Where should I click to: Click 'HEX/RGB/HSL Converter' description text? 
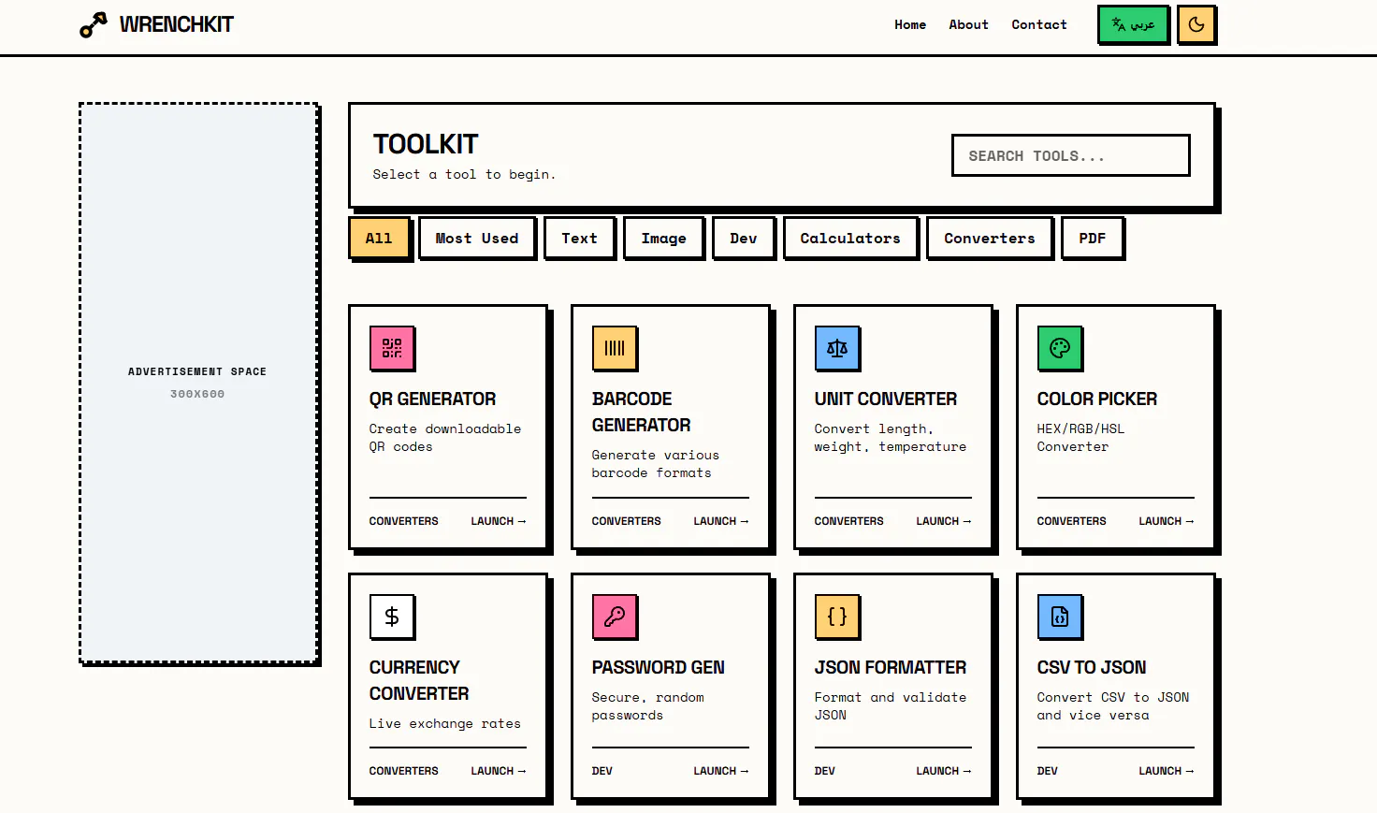[x=1080, y=438]
